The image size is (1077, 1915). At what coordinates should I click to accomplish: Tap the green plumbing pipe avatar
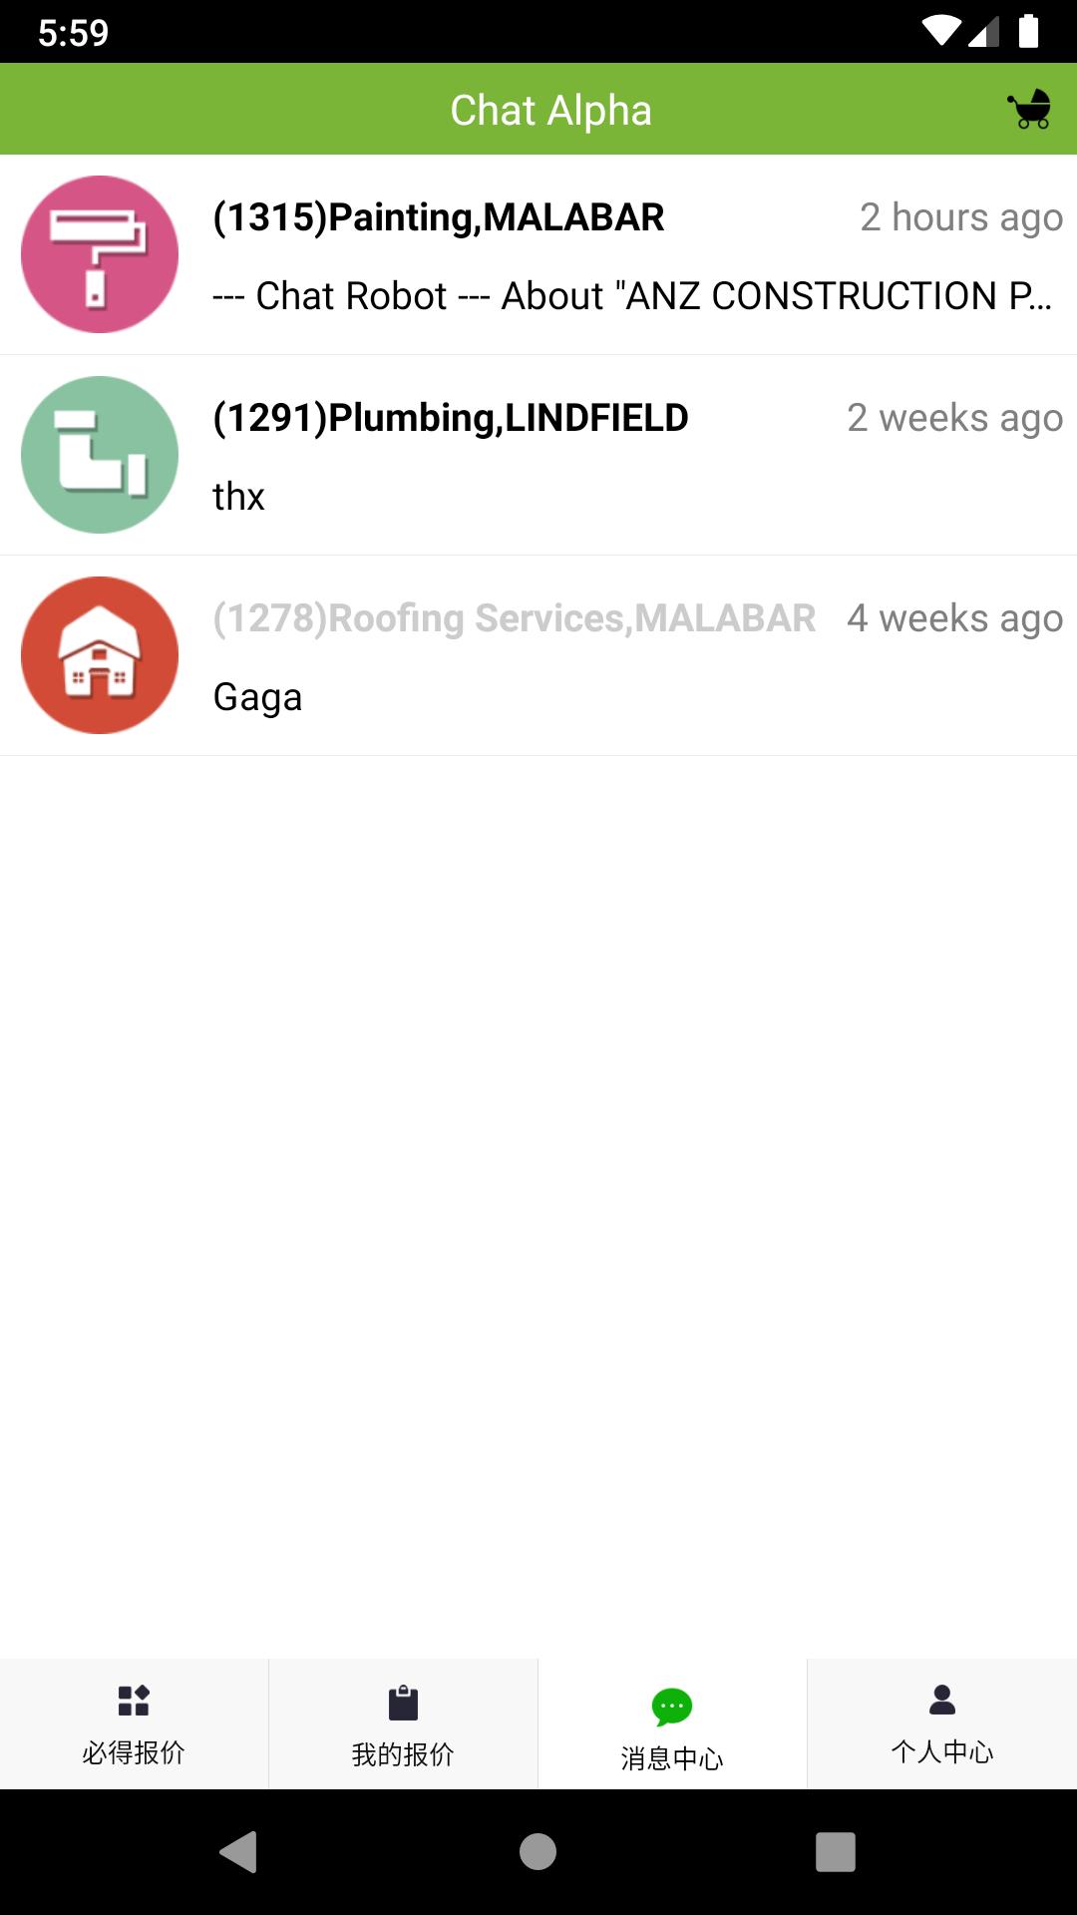[x=100, y=455]
